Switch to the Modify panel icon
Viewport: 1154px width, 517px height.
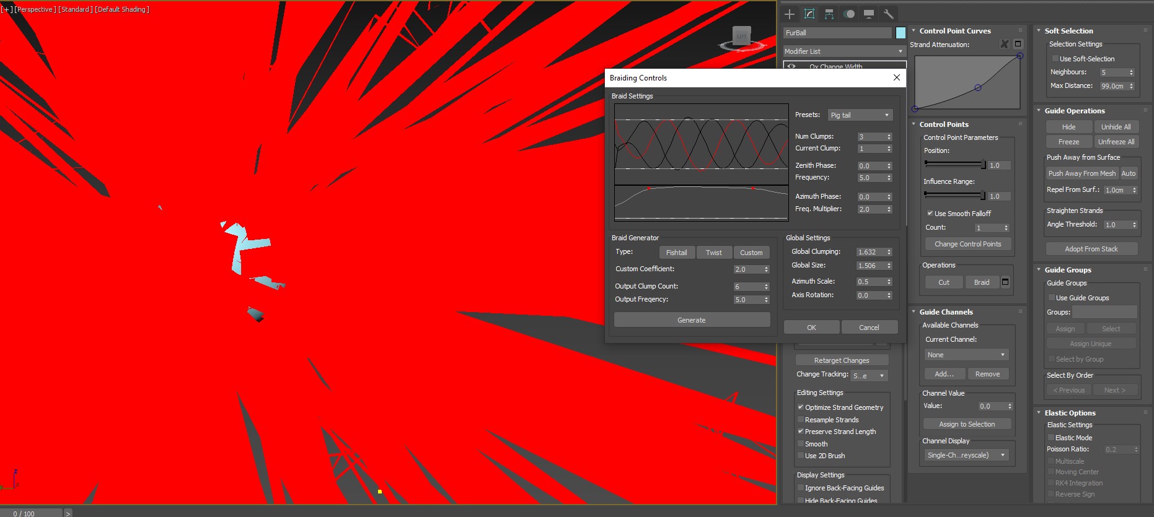[x=809, y=14]
